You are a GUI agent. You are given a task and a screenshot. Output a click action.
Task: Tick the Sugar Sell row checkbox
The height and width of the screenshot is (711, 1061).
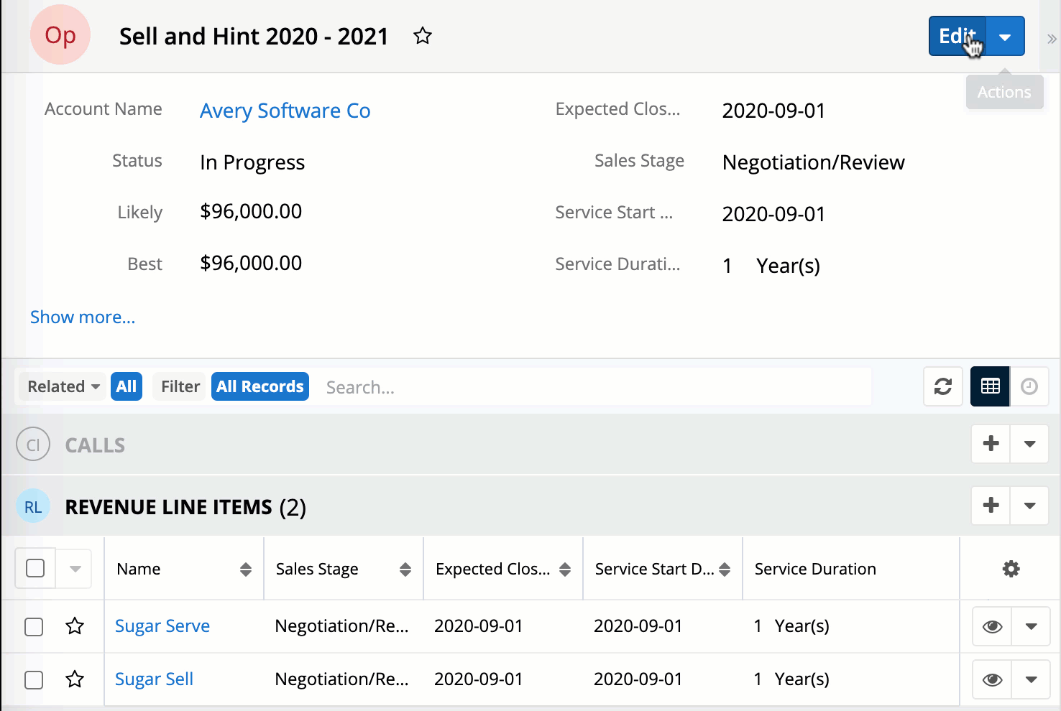(34, 679)
